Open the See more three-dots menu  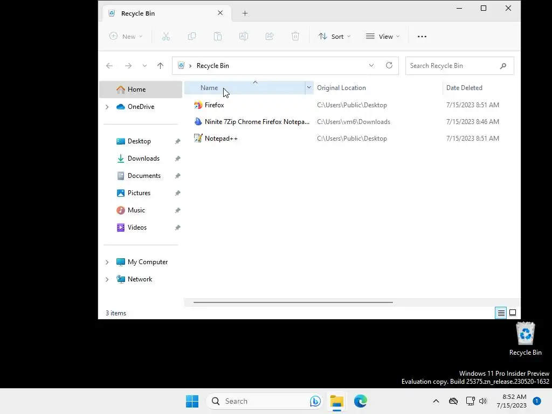[422, 36]
